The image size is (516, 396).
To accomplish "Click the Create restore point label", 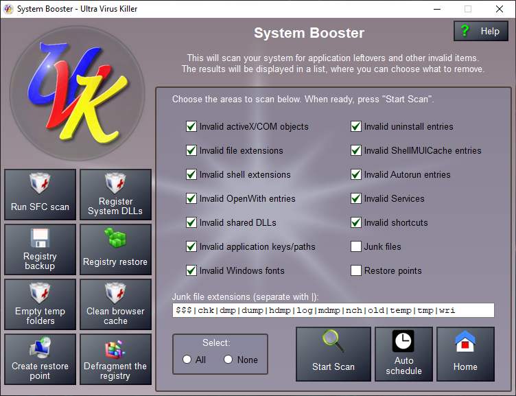I will 40,371.
